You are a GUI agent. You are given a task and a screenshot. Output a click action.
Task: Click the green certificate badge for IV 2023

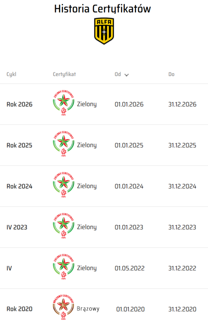pos(64,227)
